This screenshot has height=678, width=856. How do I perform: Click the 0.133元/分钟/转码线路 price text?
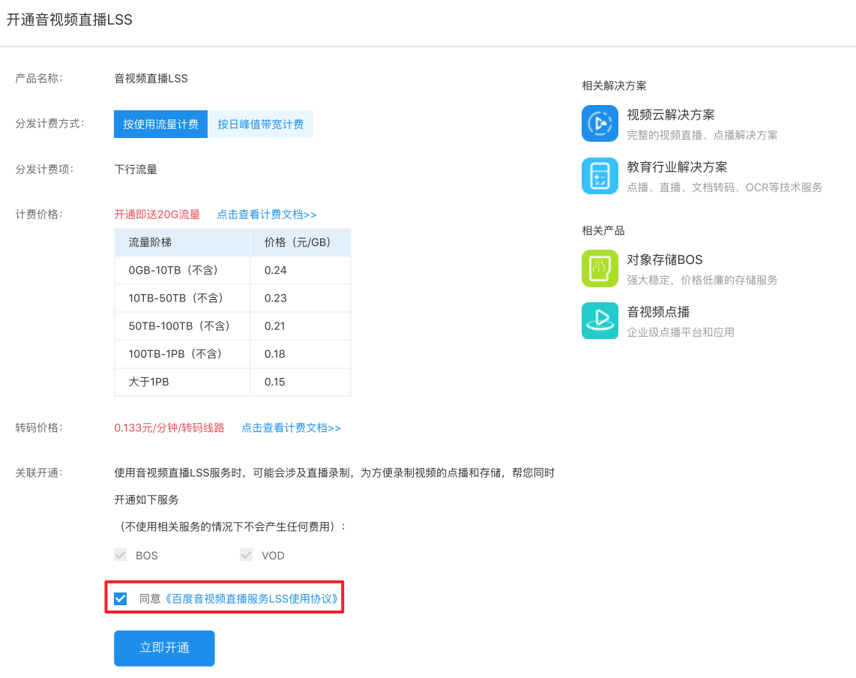point(169,427)
